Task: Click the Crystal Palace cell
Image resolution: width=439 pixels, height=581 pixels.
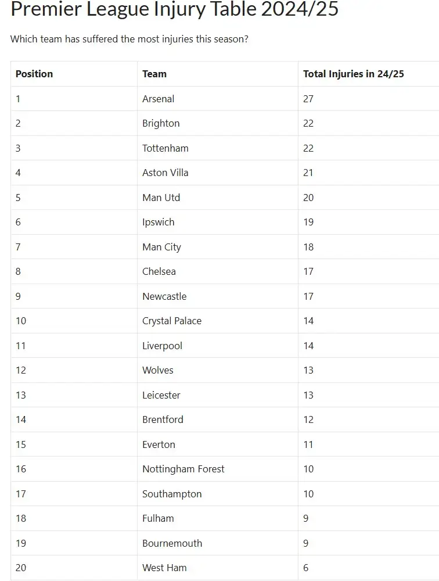Action: click(x=172, y=321)
